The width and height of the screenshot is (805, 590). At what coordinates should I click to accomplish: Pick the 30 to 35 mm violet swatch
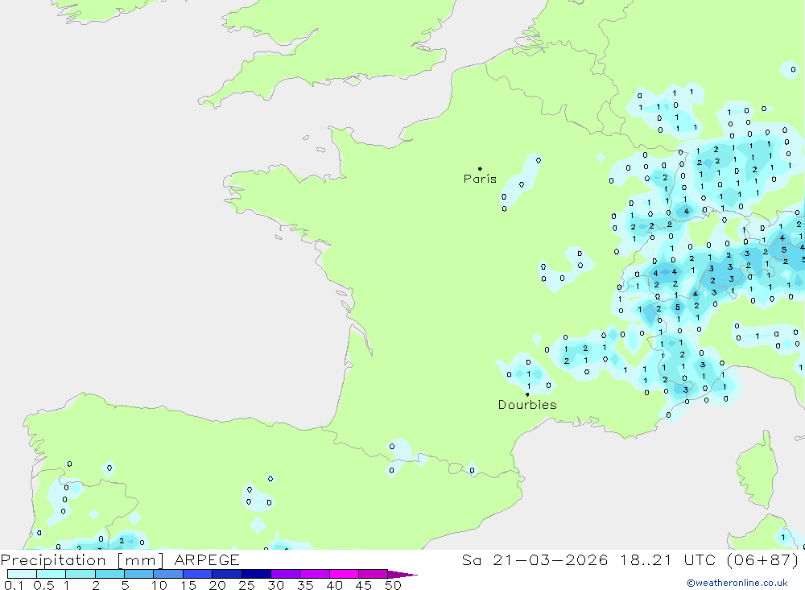[285, 574]
